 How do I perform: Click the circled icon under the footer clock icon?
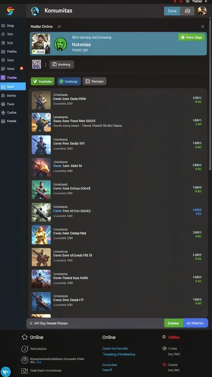click(25, 360)
